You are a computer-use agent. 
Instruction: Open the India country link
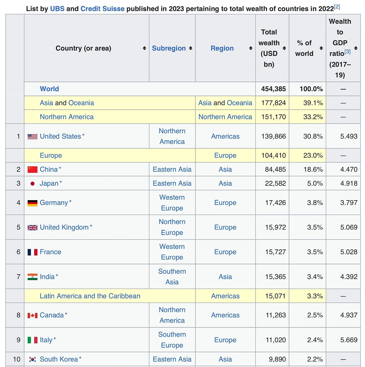pos(47,277)
